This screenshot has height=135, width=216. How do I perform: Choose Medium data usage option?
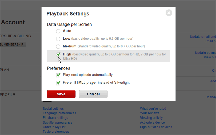pyautogui.click(x=58, y=46)
